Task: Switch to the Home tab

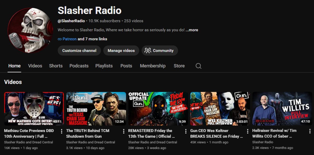Action: [14, 66]
